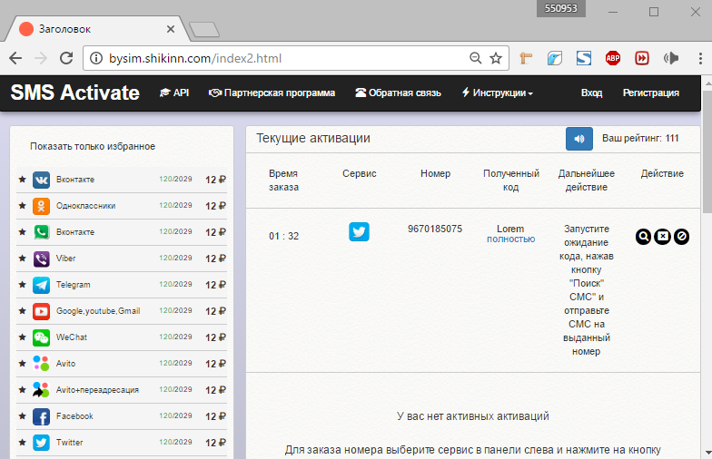Expand the Инструкции dropdown menu
The width and height of the screenshot is (712, 459).
(498, 93)
